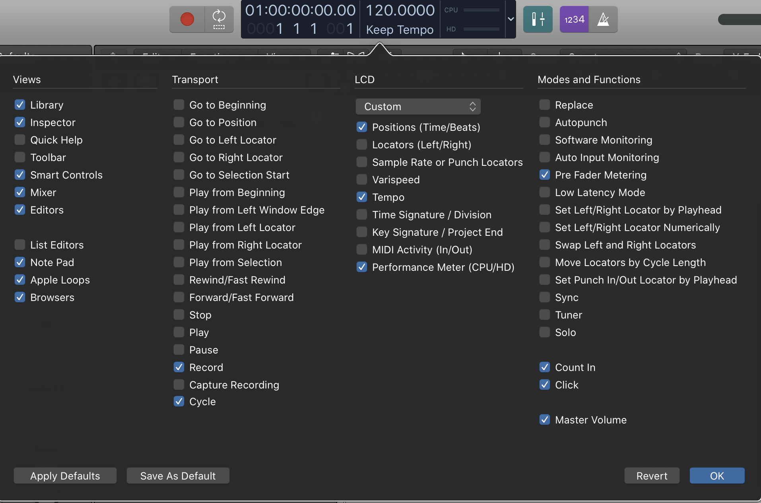Click the Revert button
Image resolution: width=761 pixels, height=503 pixels.
tap(651, 476)
